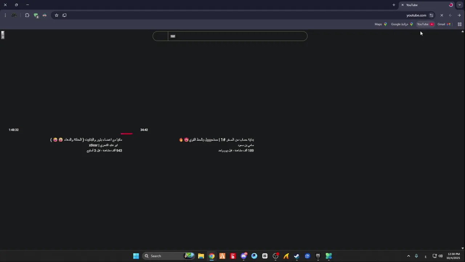Click the taskbar Search box

coord(169,256)
